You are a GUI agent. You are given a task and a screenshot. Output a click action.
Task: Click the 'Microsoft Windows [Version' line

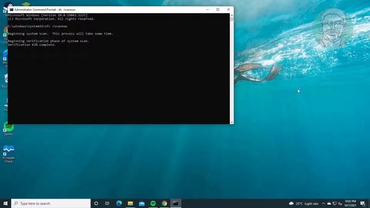coord(47,15)
